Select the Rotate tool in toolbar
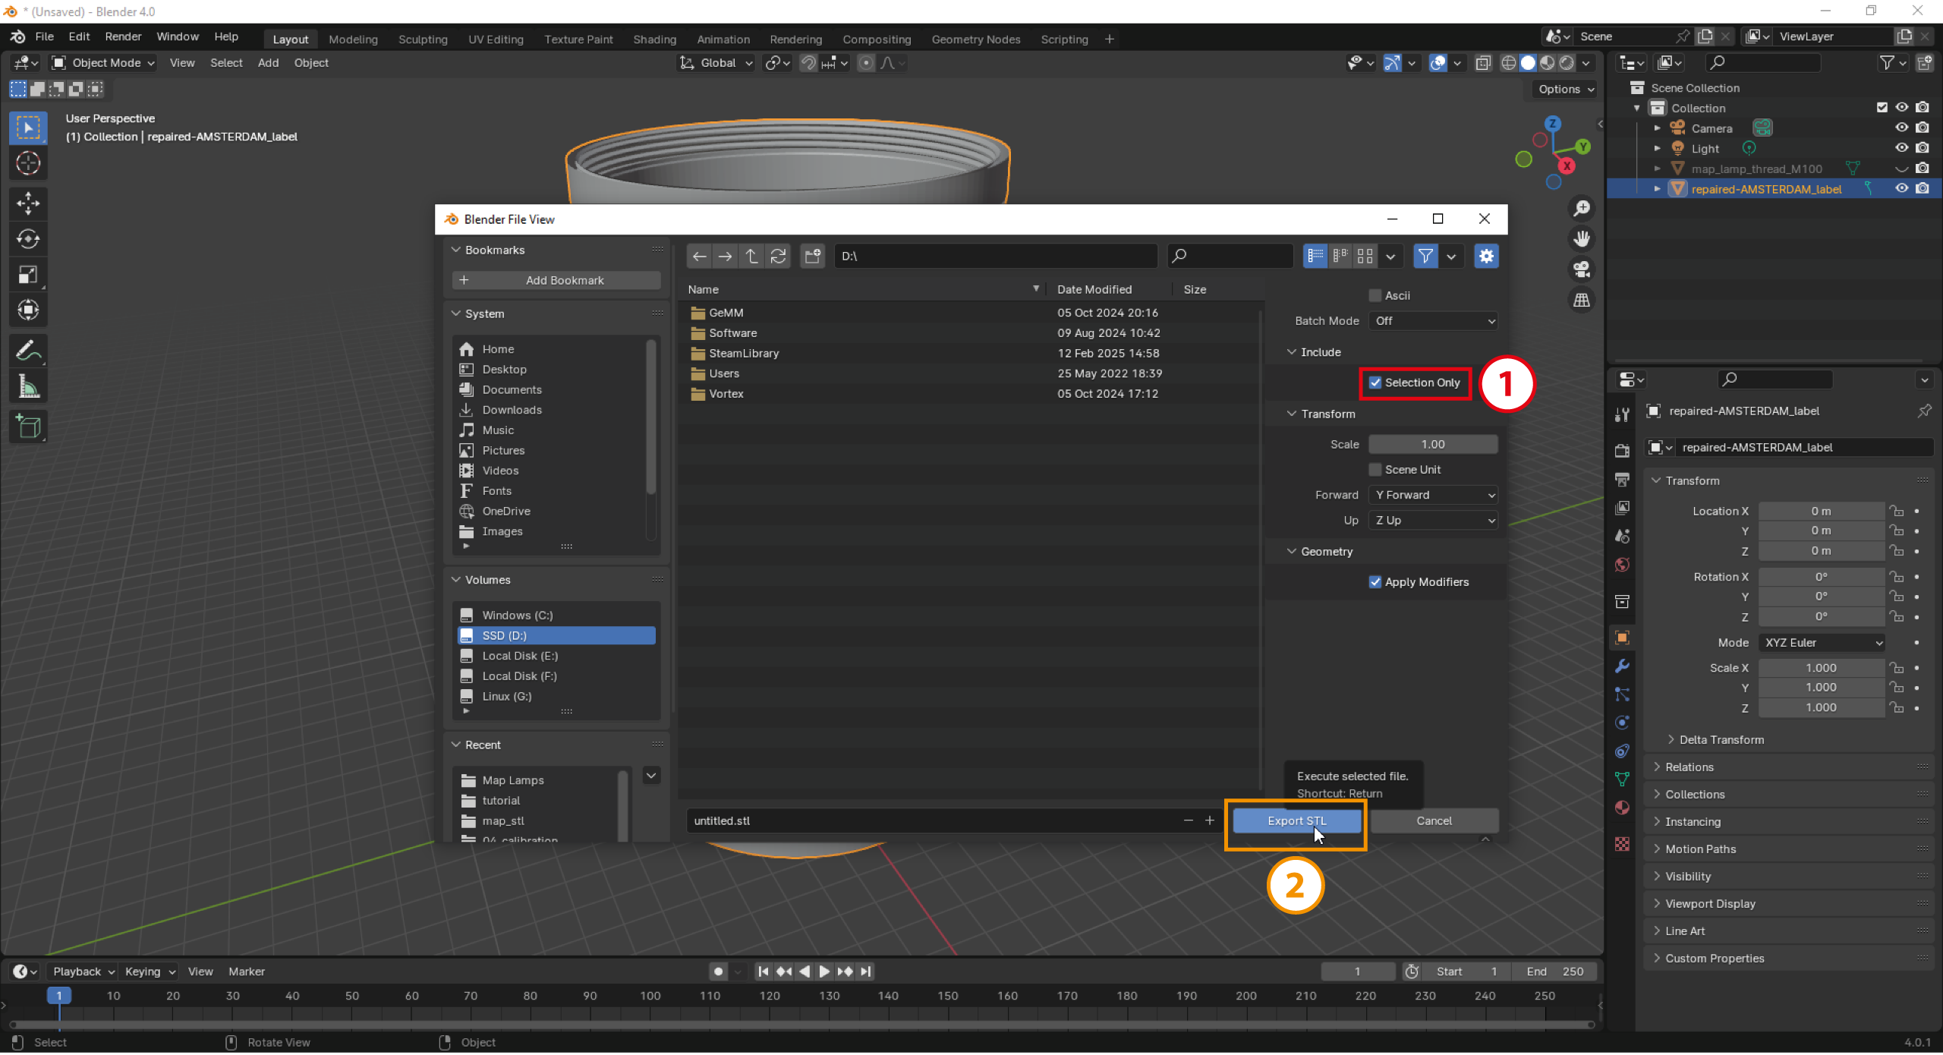The width and height of the screenshot is (1943, 1055). pyautogui.click(x=28, y=239)
